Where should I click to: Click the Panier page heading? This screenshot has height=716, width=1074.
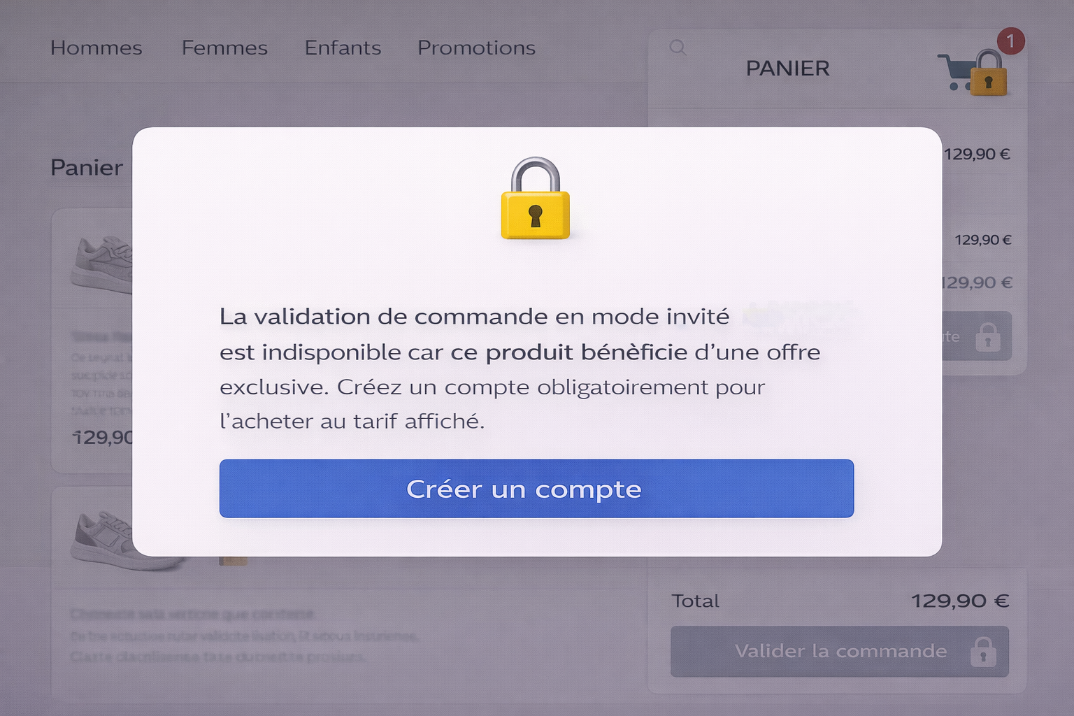pos(87,168)
